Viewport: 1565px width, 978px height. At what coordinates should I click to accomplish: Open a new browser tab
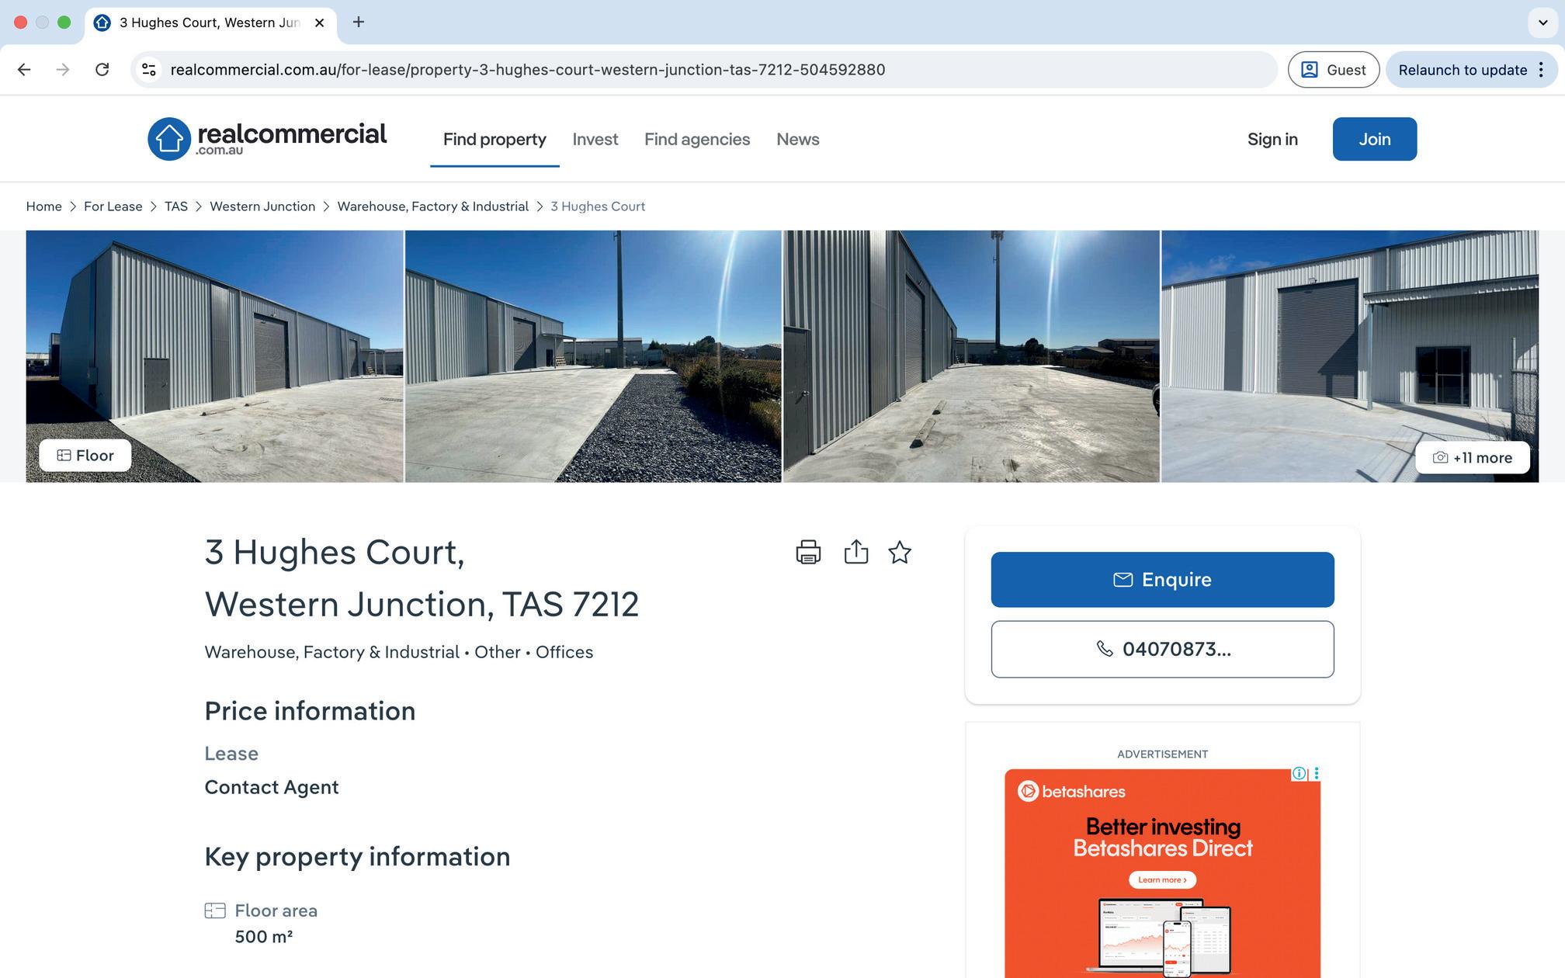(x=358, y=23)
